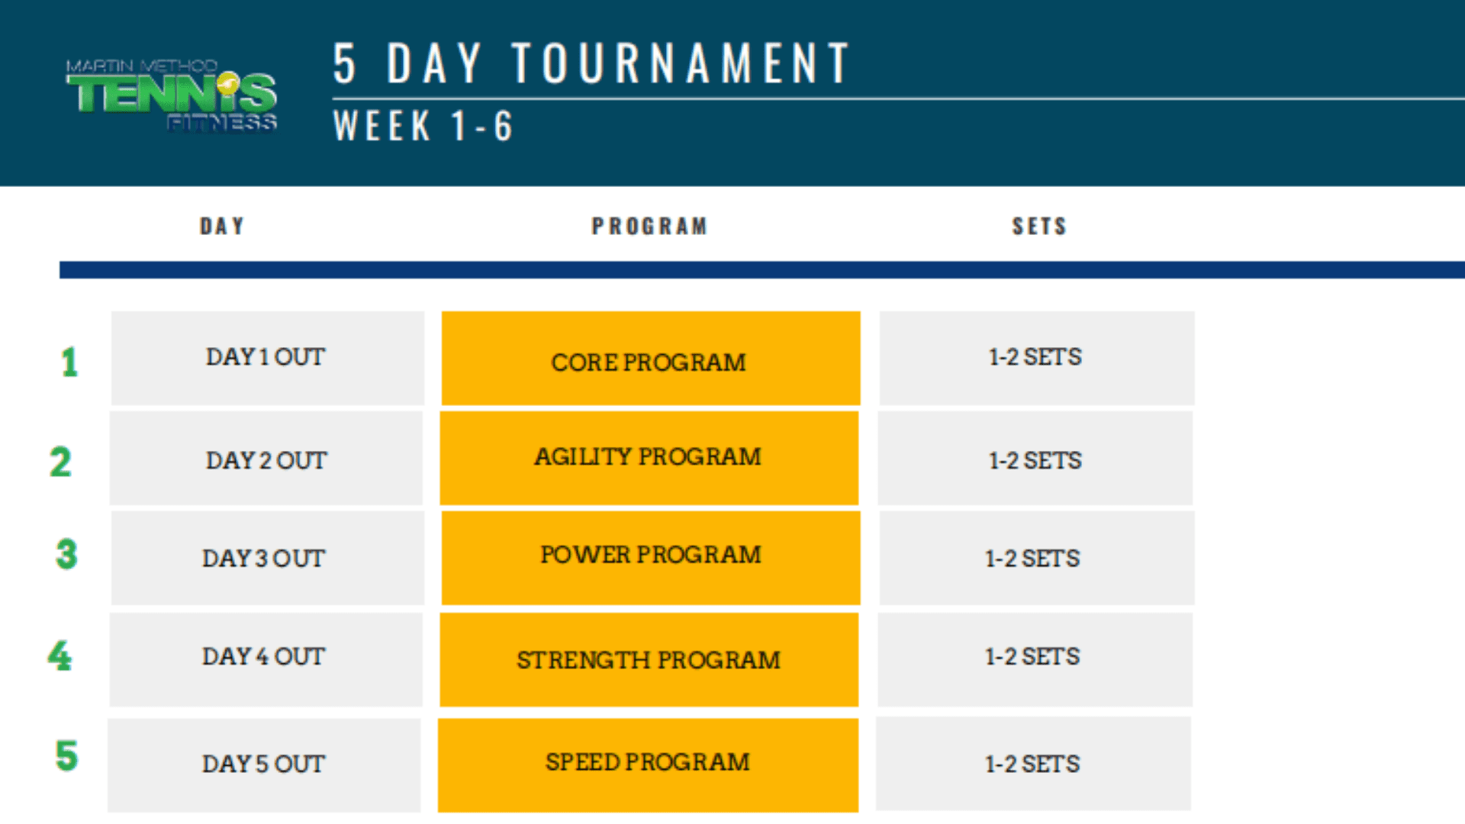The width and height of the screenshot is (1465, 824).
Task: Click the 1-2 Sets cell for Day 2
Action: coord(1035,458)
